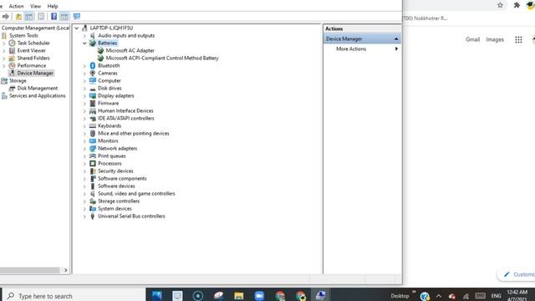The image size is (535, 301).
Task: Click the Processors category icon
Action: click(x=93, y=164)
